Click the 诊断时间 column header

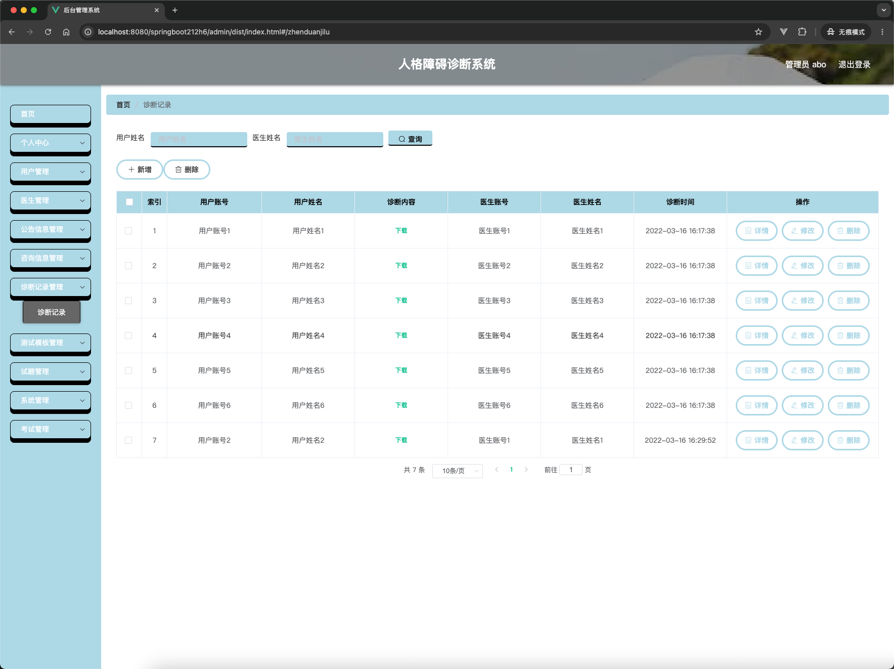(x=680, y=202)
